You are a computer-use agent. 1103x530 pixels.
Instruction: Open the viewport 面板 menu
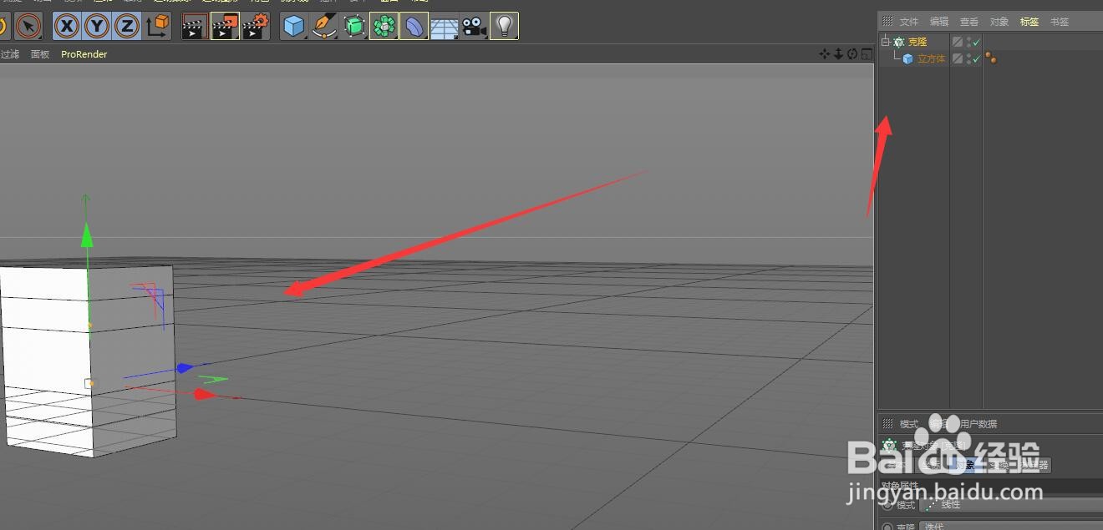(40, 54)
